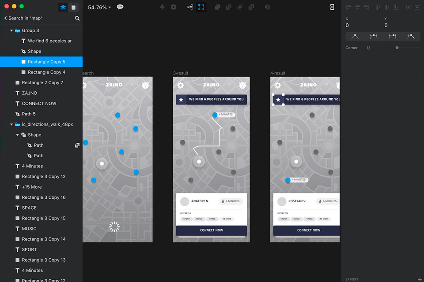424x282 pixels.
Task: Distribute layers horizontally
Action: 408,7
